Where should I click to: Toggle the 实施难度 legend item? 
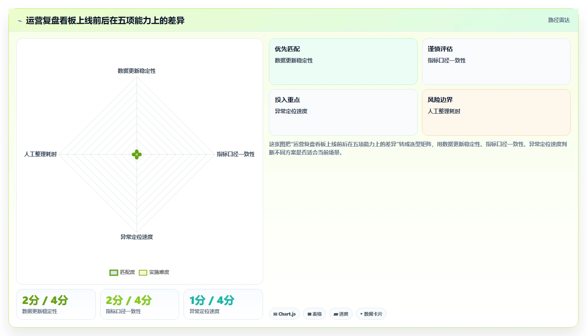tap(154, 272)
